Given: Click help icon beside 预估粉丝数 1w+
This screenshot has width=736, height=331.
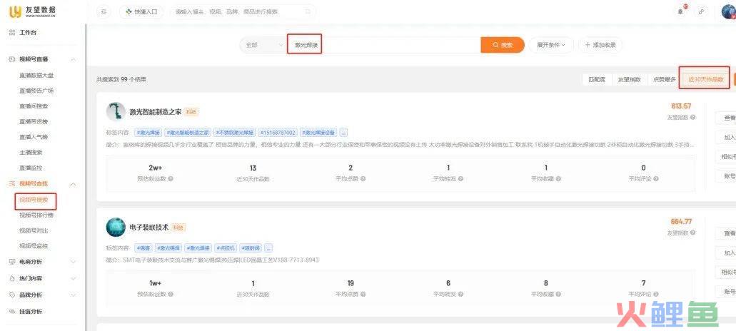Looking at the screenshot, I should point(171,294).
